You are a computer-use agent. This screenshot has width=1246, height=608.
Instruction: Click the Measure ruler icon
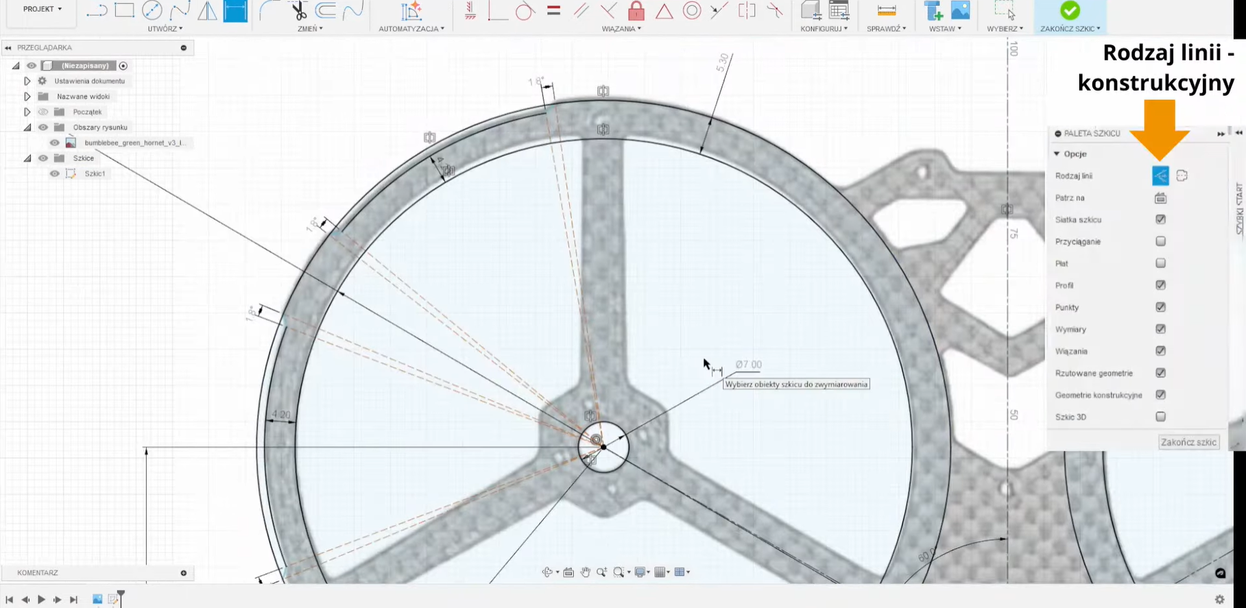click(x=886, y=10)
